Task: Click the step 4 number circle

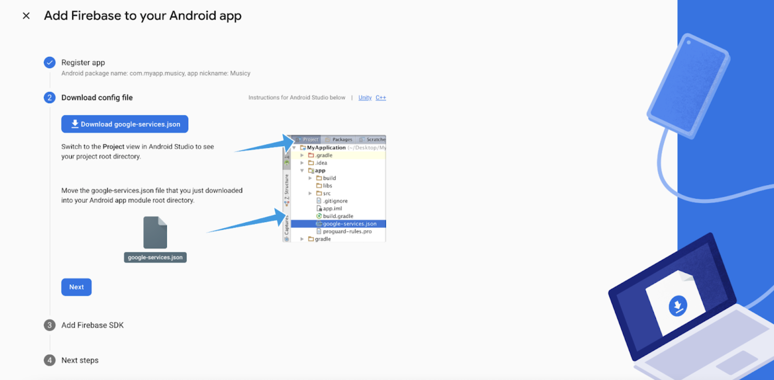Action: (50, 360)
